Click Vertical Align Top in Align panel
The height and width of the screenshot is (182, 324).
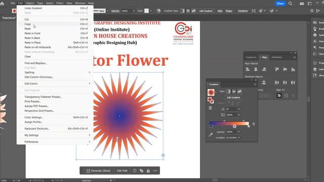click(277, 69)
